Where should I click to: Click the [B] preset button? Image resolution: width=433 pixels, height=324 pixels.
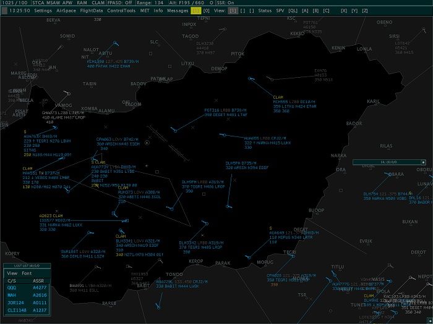click(315, 10)
